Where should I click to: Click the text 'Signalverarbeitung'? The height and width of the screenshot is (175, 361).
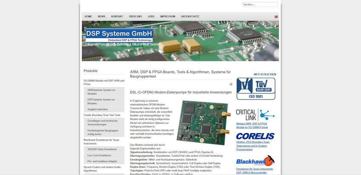click(x=141, y=152)
